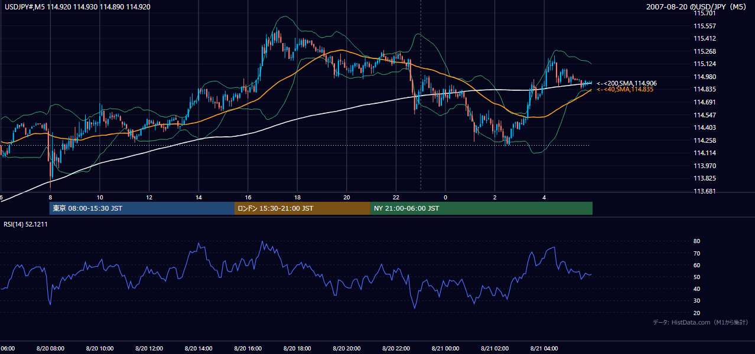
Task: Click the 8/20 18:00 time axis label
Action: (297, 349)
